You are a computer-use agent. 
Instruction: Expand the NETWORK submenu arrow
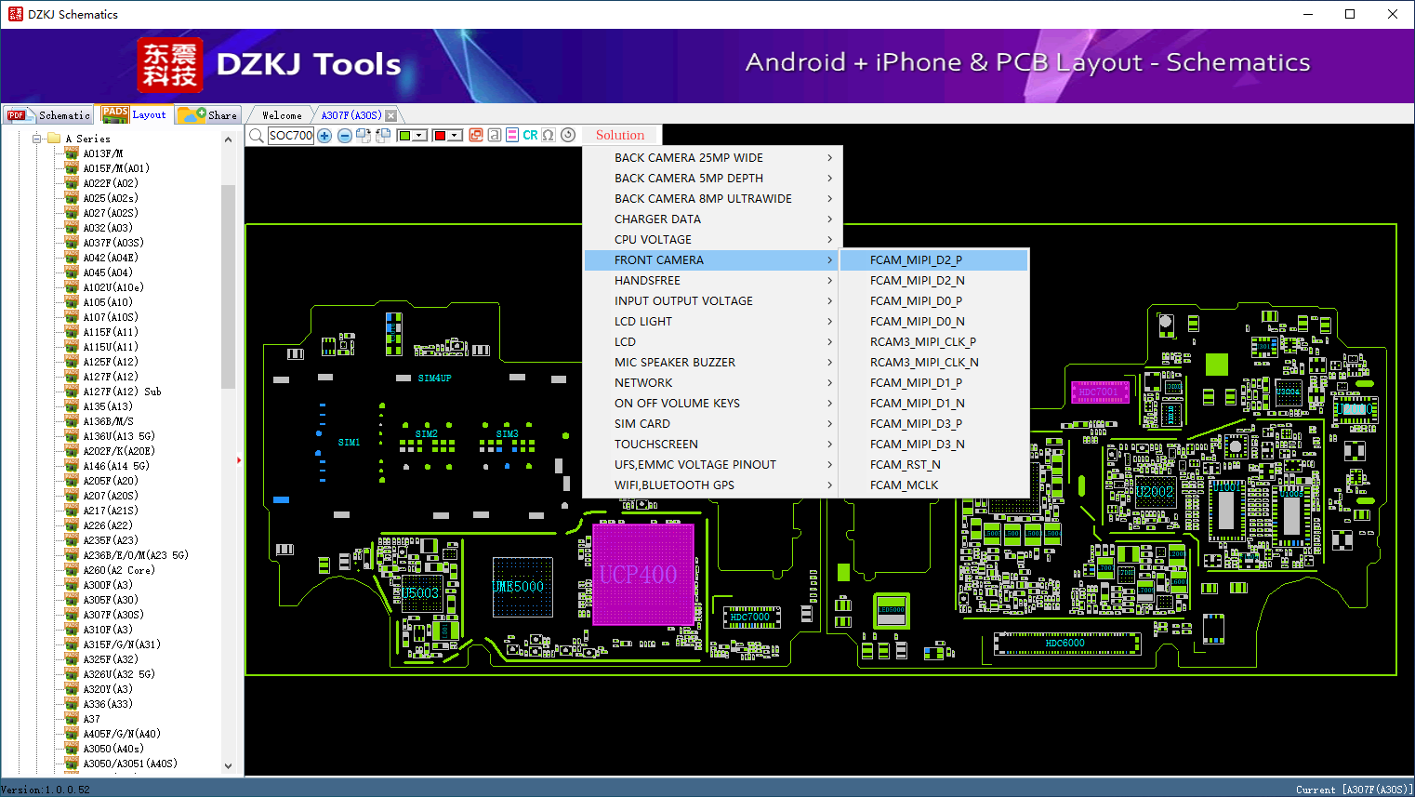point(829,383)
